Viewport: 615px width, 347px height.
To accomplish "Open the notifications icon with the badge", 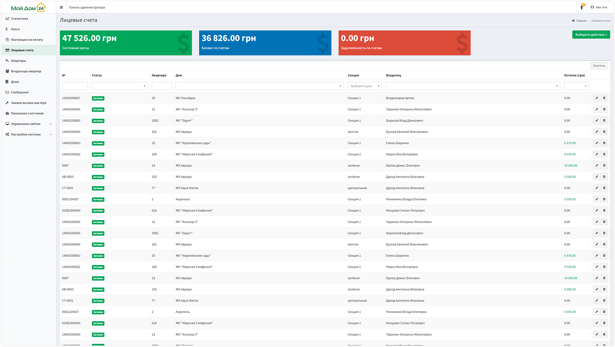I will (582, 7).
